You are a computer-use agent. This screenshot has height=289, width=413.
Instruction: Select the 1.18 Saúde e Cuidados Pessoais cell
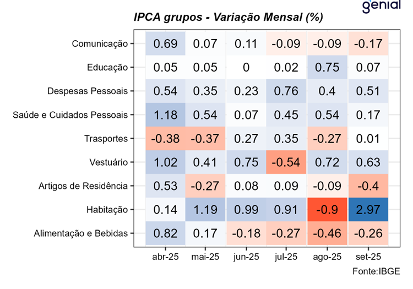(x=165, y=114)
